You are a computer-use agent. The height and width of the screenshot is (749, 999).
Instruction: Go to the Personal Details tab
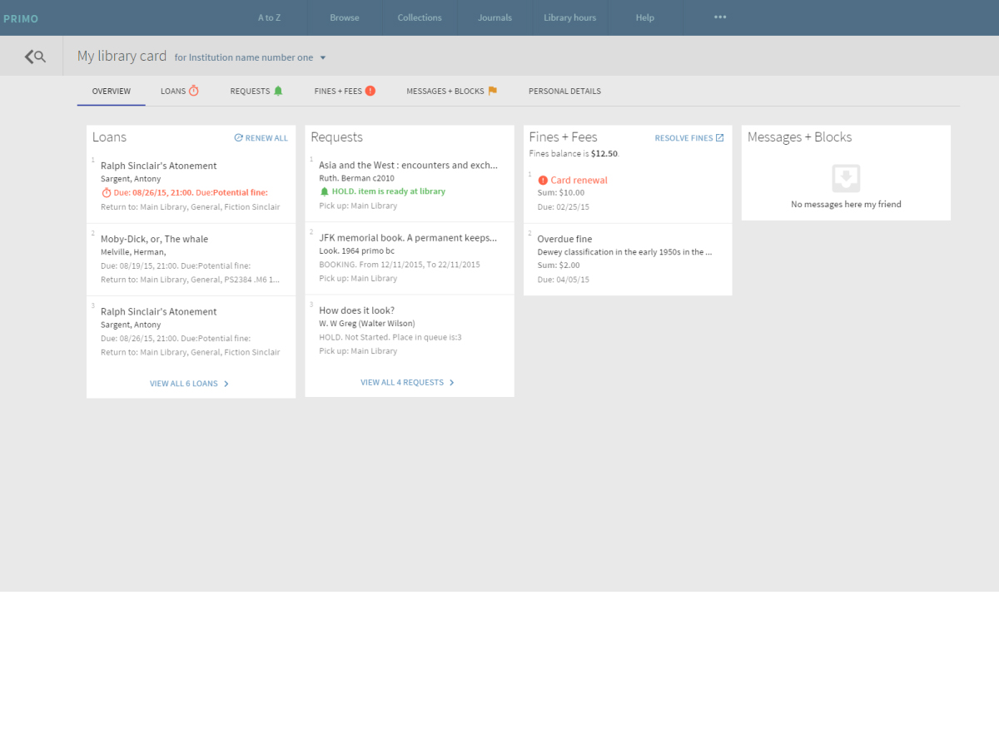[x=564, y=92]
